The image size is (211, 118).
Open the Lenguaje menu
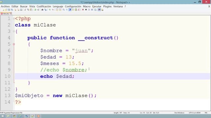click(x=58, y=7)
